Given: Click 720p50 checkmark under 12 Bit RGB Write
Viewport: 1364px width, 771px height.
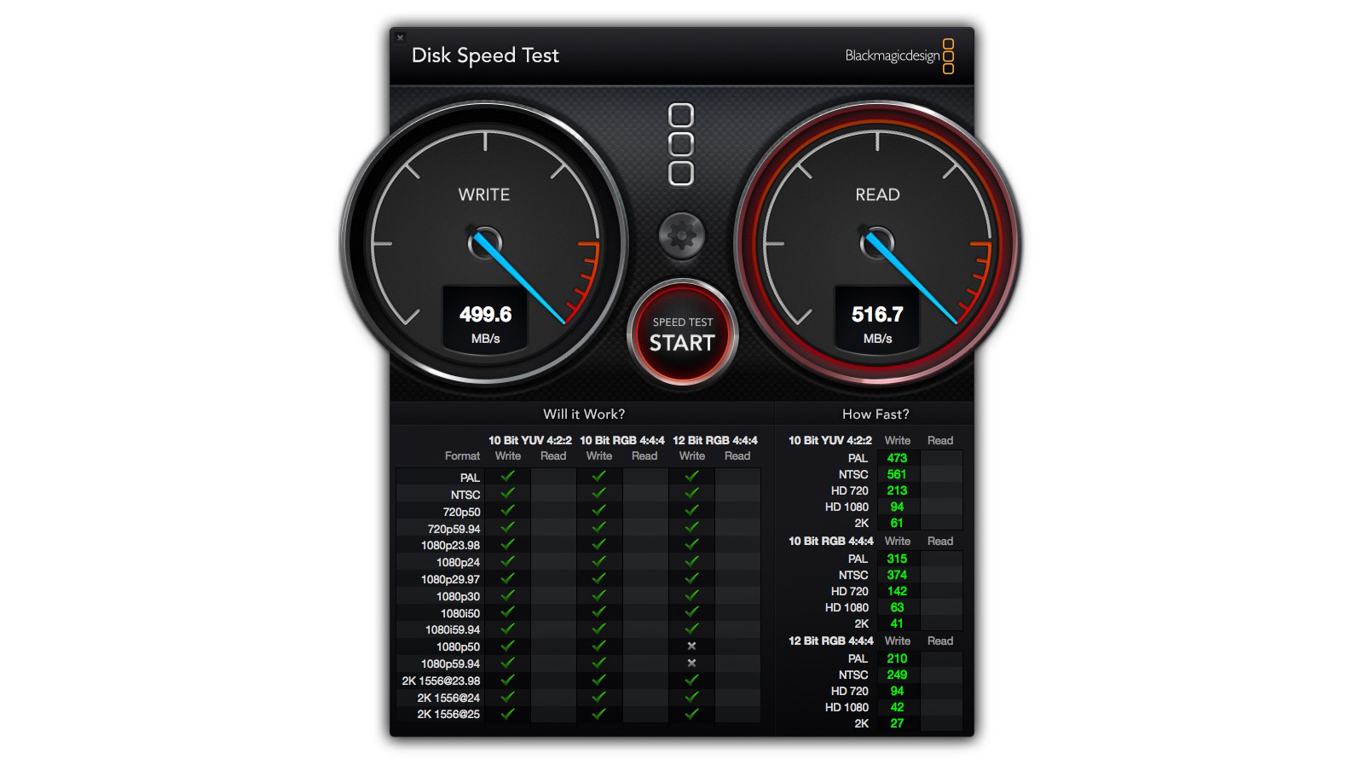Looking at the screenshot, I should (691, 511).
